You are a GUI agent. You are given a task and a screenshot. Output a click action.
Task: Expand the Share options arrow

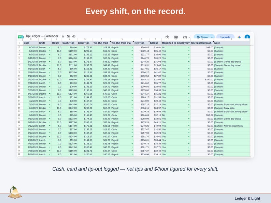[x=212, y=37]
